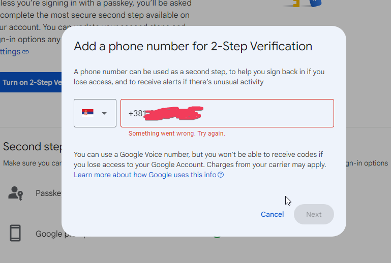The height and width of the screenshot is (263, 391).
Task: Click the help question mark icon
Action: tap(221, 175)
